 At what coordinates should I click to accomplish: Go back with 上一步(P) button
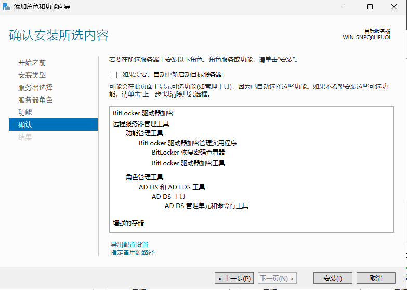pyautogui.click(x=234, y=279)
